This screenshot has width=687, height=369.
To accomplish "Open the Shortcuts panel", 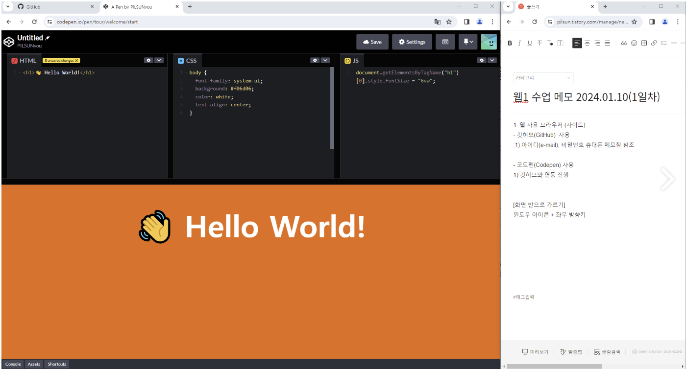I will [57, 364].
